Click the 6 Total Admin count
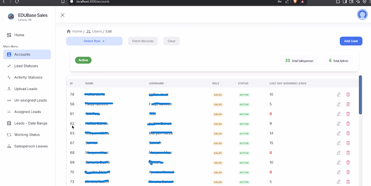The width and height of the screenshot is (371, 186). (339, 61)
